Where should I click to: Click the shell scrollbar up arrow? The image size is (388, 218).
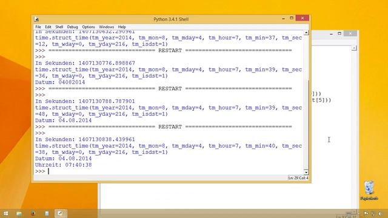click(x=306, y=33)
